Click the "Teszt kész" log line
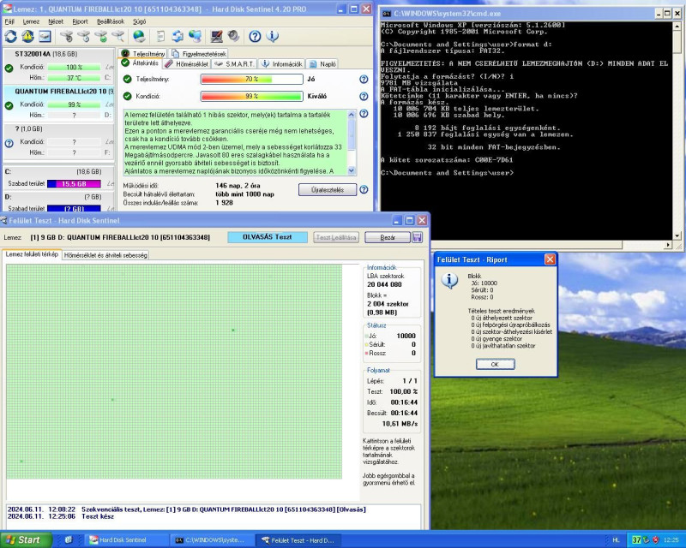The image size is (686, 548). [98, 516]
